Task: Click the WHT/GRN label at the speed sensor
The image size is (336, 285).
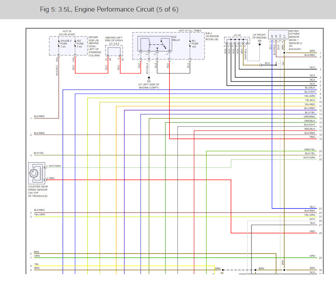Action: pyautogui.click(x=54, y=166)
